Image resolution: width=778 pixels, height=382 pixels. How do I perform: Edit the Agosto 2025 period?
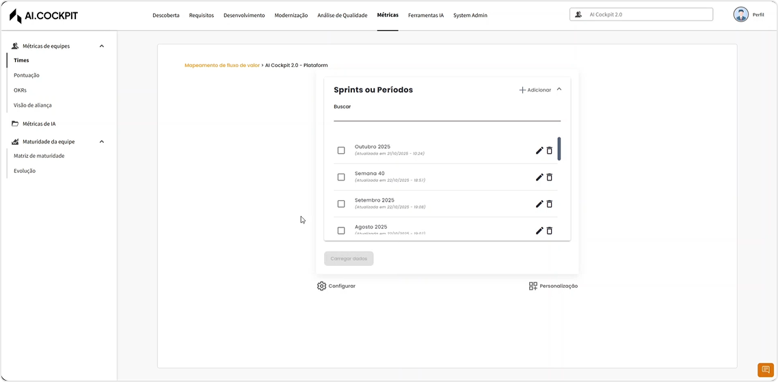(x=539, y=230)
